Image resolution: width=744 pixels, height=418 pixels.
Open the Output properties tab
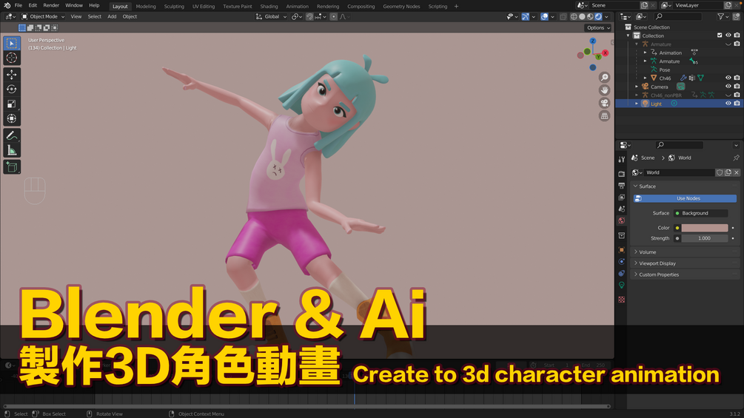tap(622, 185)
